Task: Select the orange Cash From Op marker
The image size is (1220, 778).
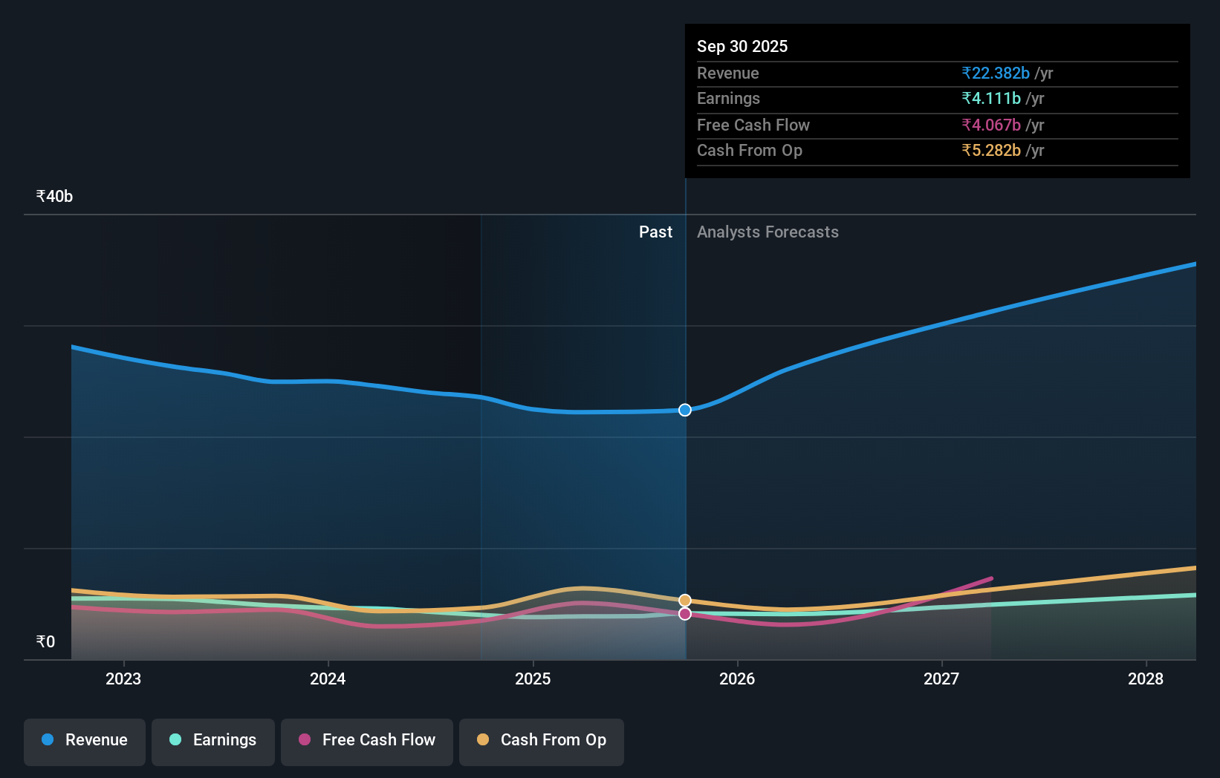Action: coord(684,599)
